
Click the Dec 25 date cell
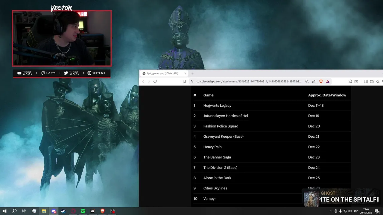click(314, 178)
